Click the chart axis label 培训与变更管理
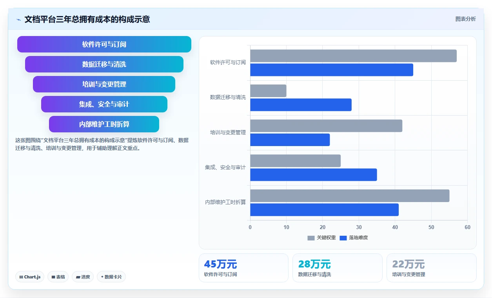The image size is (492, 298). [228, 132]
